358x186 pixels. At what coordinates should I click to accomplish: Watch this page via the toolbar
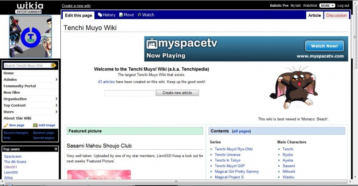click(x=145, y=15)
